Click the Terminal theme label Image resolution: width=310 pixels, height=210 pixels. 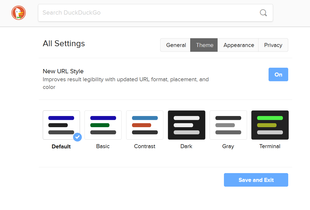pyautogui.click(x=270, y=146)
